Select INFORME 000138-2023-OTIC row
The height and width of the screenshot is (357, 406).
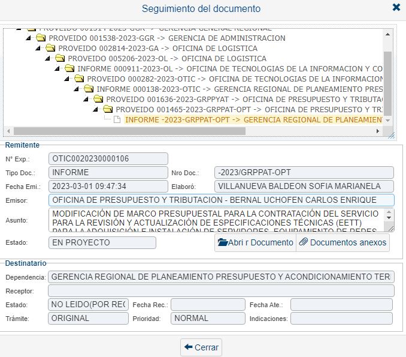240,89
